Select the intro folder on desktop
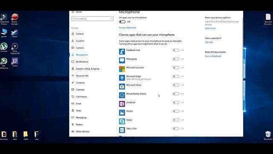This screenshot has width=273, height=154. pos(15,136)
